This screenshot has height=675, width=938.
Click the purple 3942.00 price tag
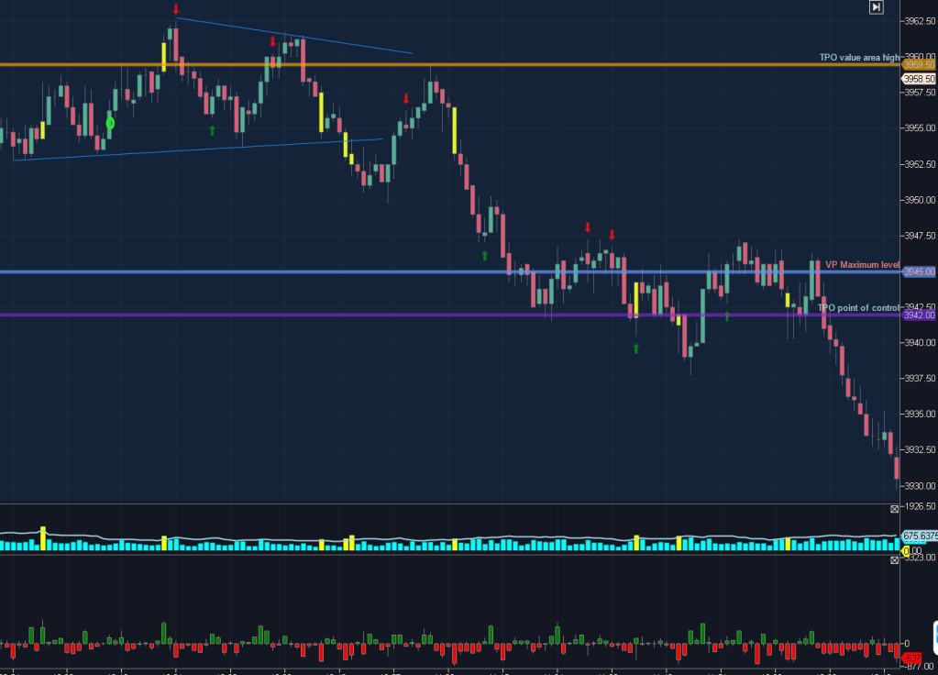click(x=919, y=315)
